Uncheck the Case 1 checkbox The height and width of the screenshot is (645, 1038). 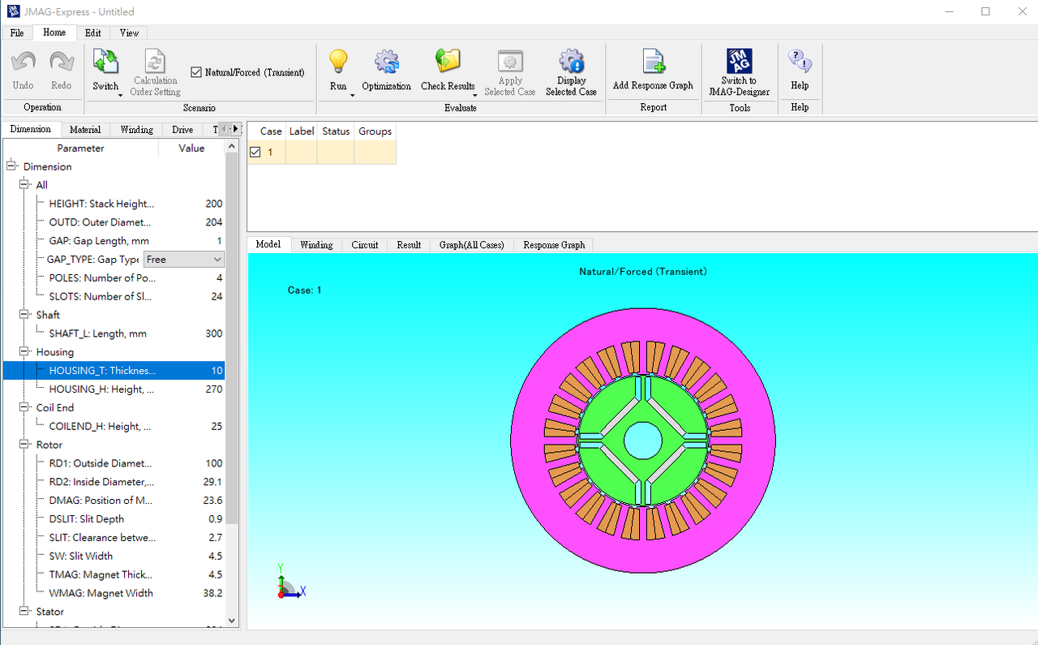(x=255, y=153)
